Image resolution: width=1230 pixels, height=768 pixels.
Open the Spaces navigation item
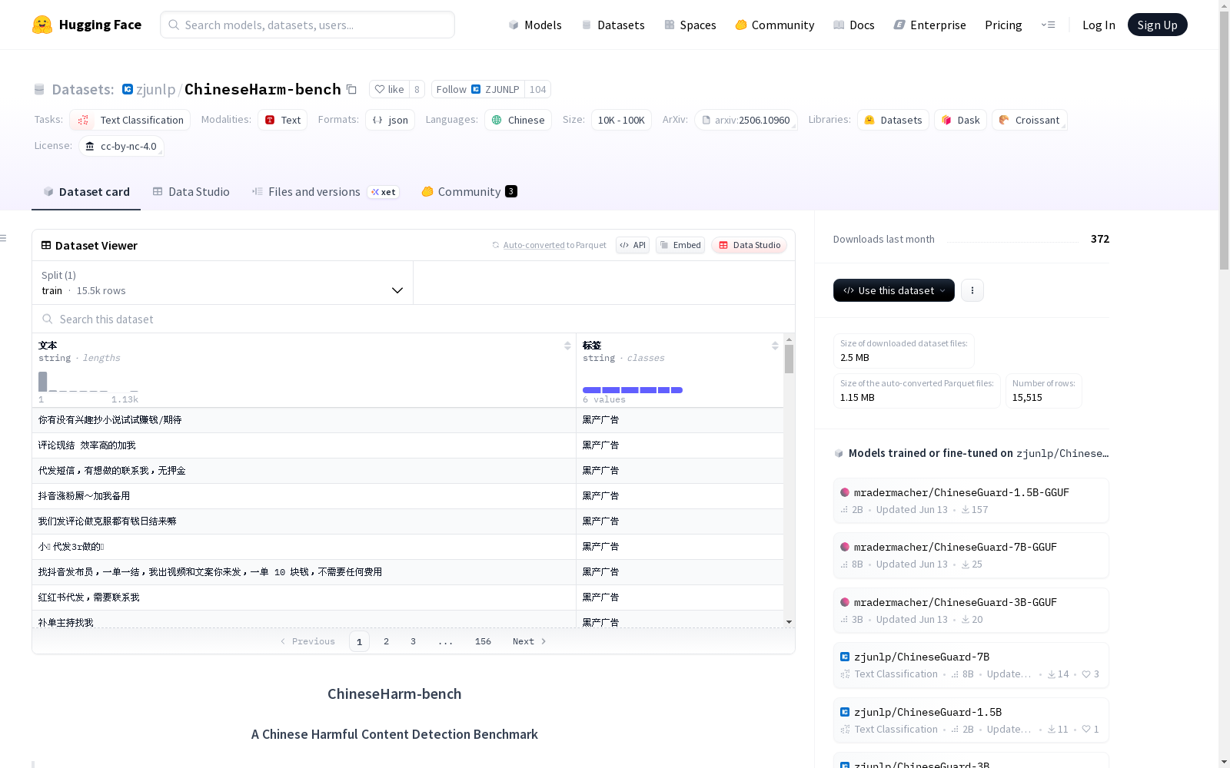690,25
